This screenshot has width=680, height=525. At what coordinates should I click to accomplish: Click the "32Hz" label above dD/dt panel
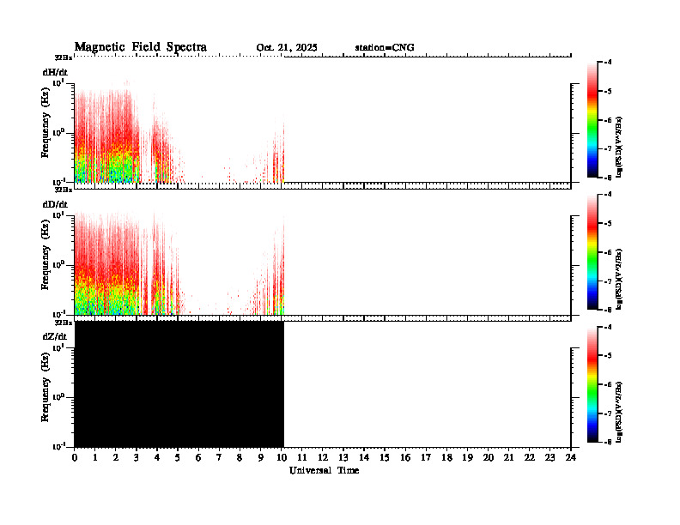tap(64, 190)
